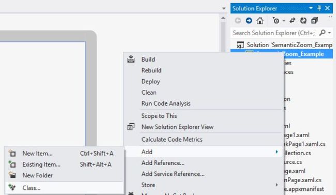Viewport: 336px width, 195px height.
Task: Select Run Code Analysis menu entry
Action: (x=165, y=103)
